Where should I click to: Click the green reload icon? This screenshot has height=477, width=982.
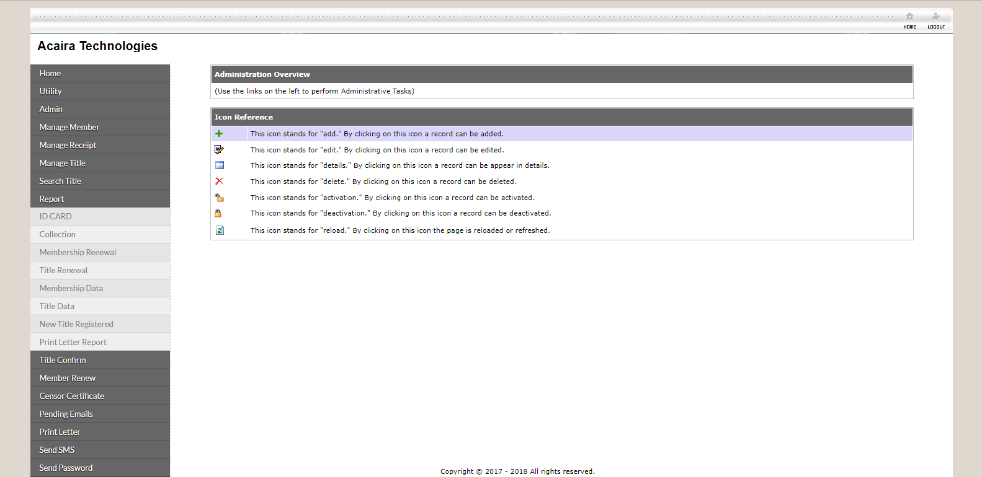(220, 230)
